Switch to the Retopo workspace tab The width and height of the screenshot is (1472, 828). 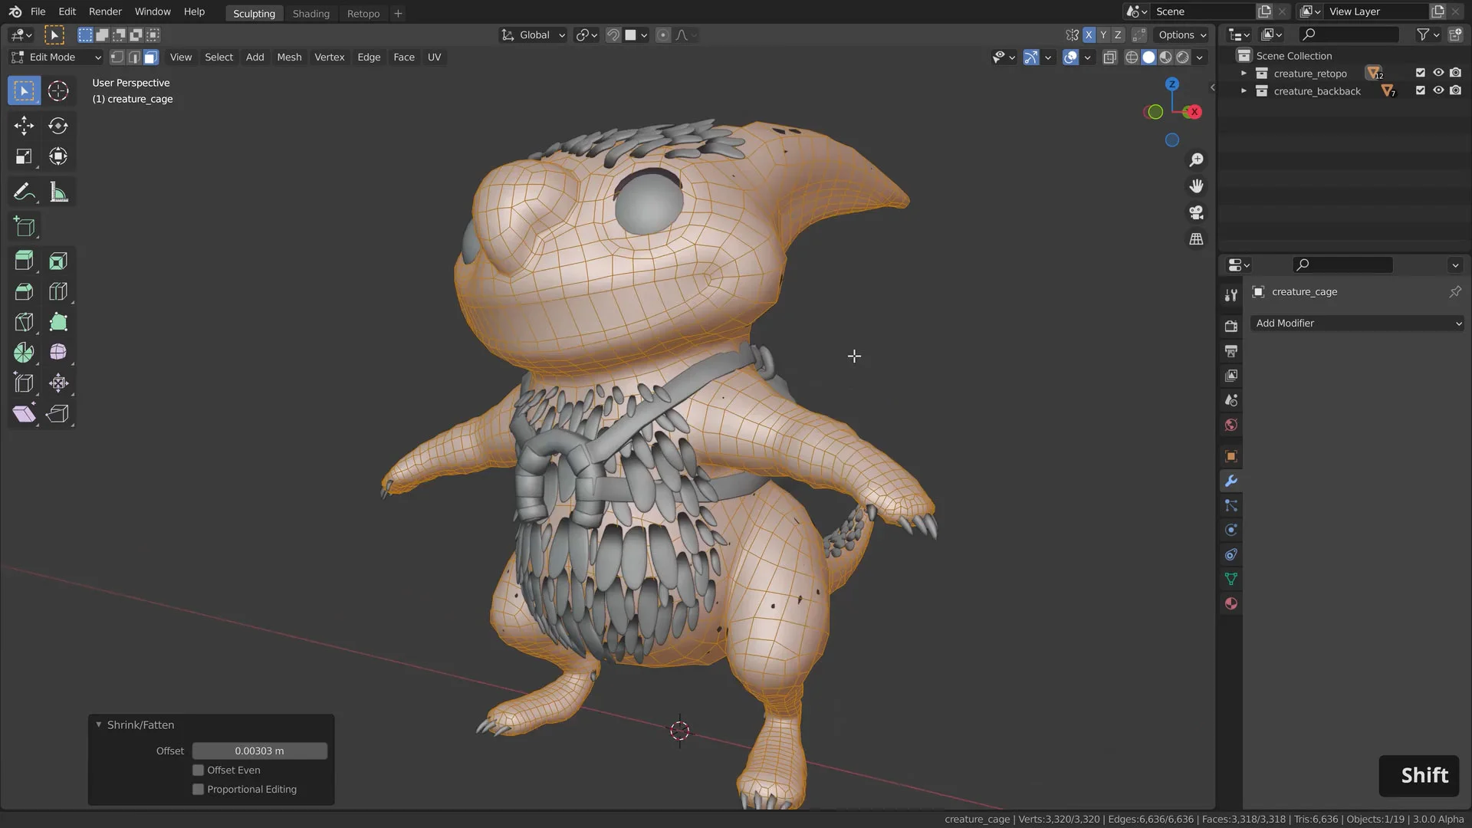(363, 13)
